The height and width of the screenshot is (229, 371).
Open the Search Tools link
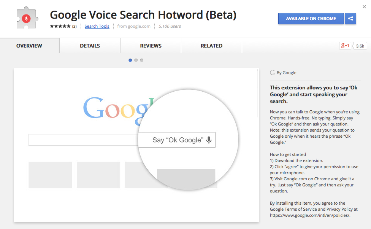(97, 26)
